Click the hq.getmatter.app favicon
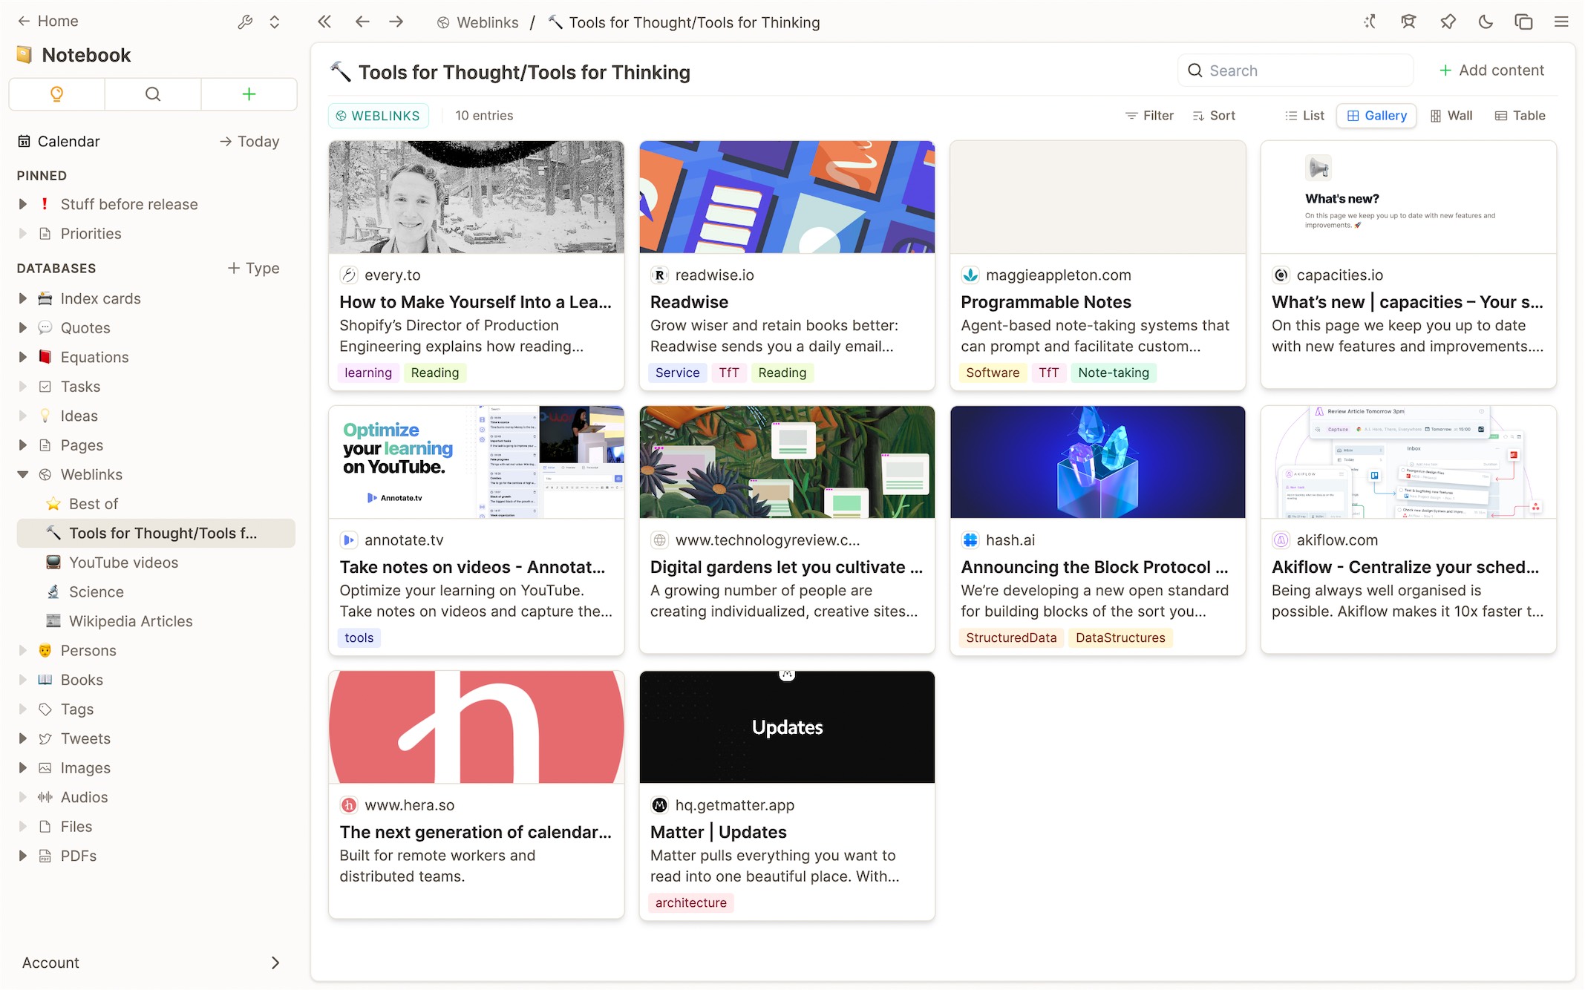Viewport: 1585px width, 990px height. [659, 804]
